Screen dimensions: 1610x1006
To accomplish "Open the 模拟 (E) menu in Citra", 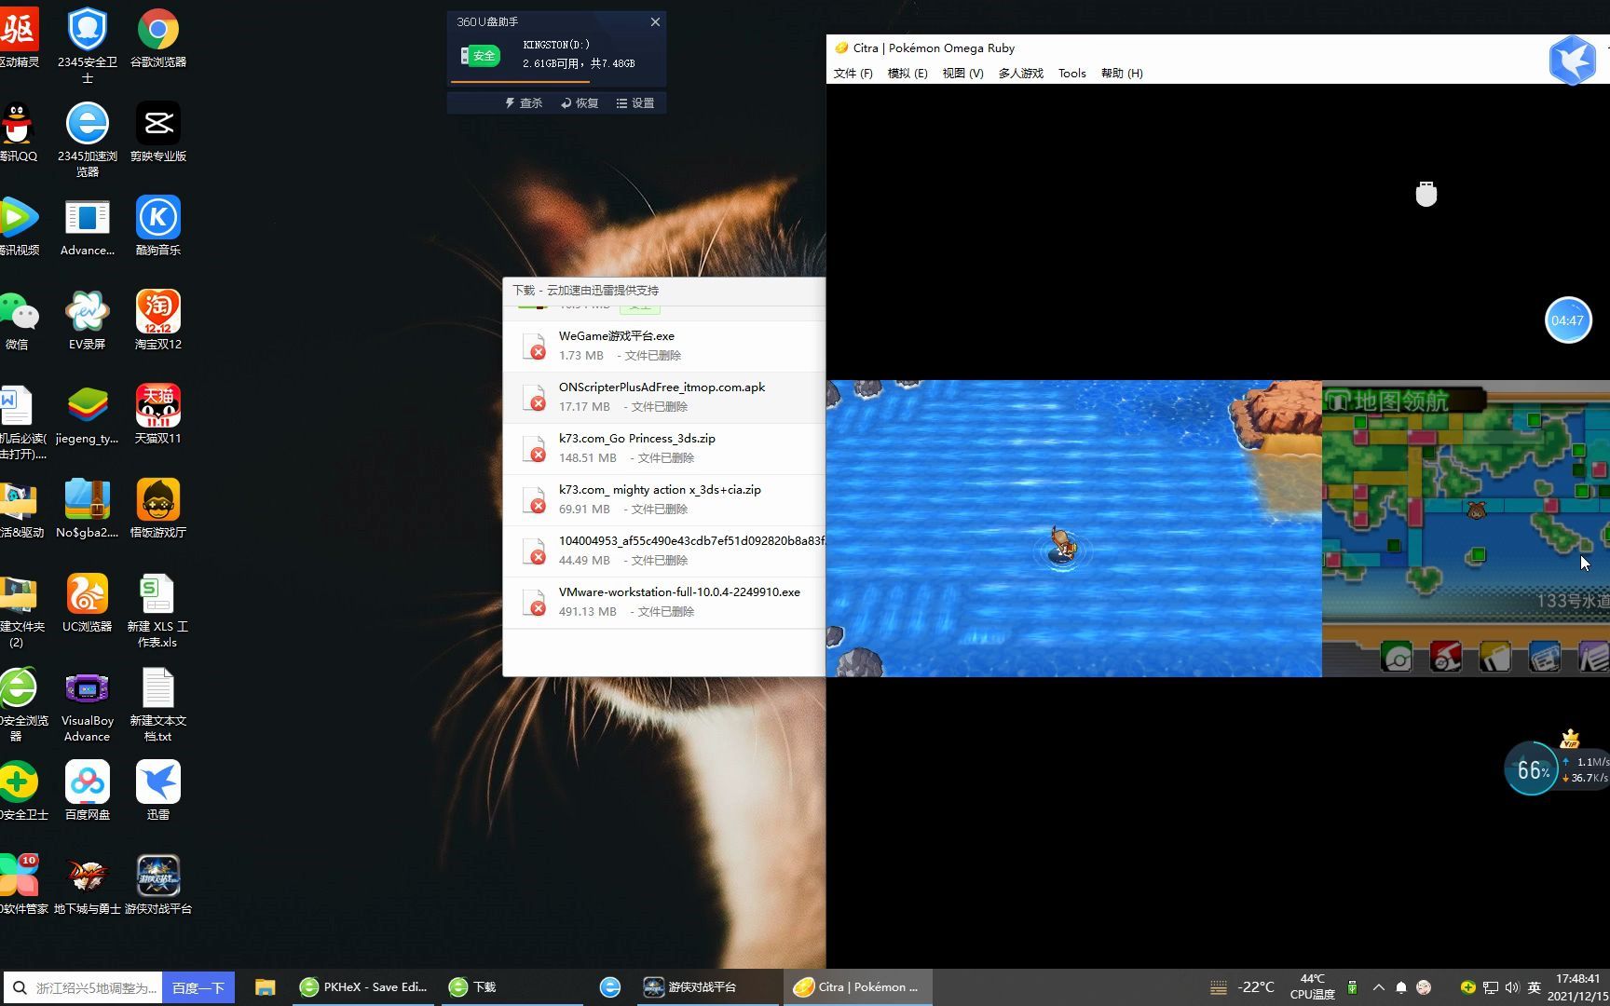I will (x=907, y=74).
